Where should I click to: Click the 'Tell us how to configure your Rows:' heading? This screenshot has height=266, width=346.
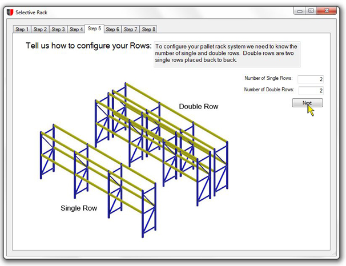point(88,46)
